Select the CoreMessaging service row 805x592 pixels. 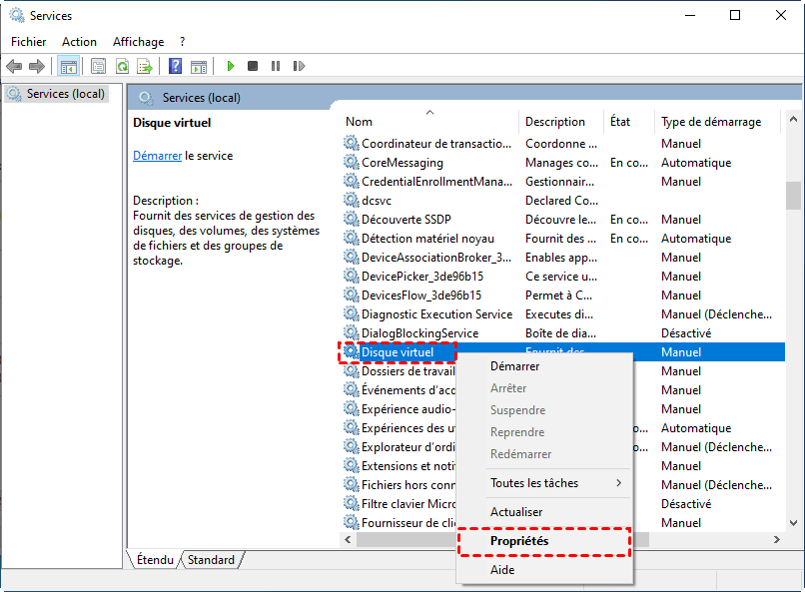tap(562, 163)
